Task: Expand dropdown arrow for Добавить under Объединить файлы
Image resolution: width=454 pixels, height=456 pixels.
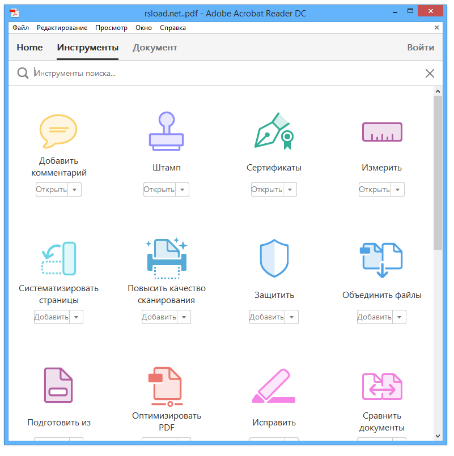Action: tap(399, 317)
